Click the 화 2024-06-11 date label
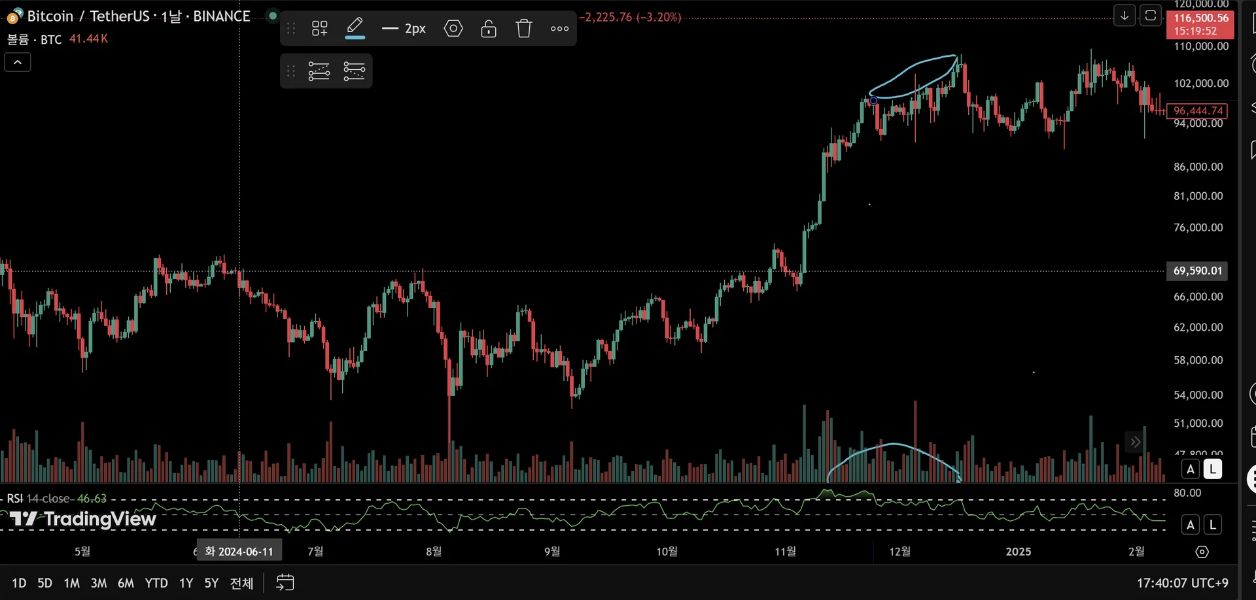The width and height of the screenshot is (1256, 600). pyautogui.click(x=239, y=552)
